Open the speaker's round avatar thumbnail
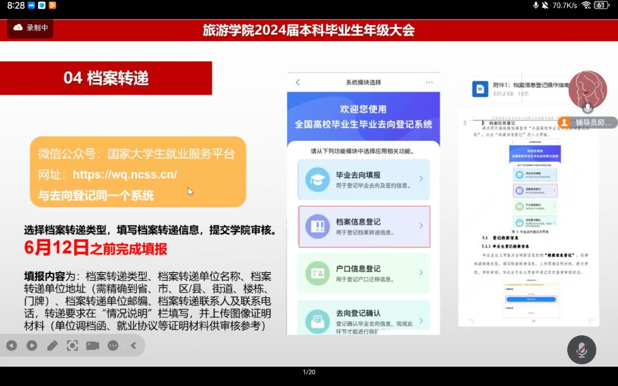This screenshot has width=618, height=386. [x=587, y=89]
